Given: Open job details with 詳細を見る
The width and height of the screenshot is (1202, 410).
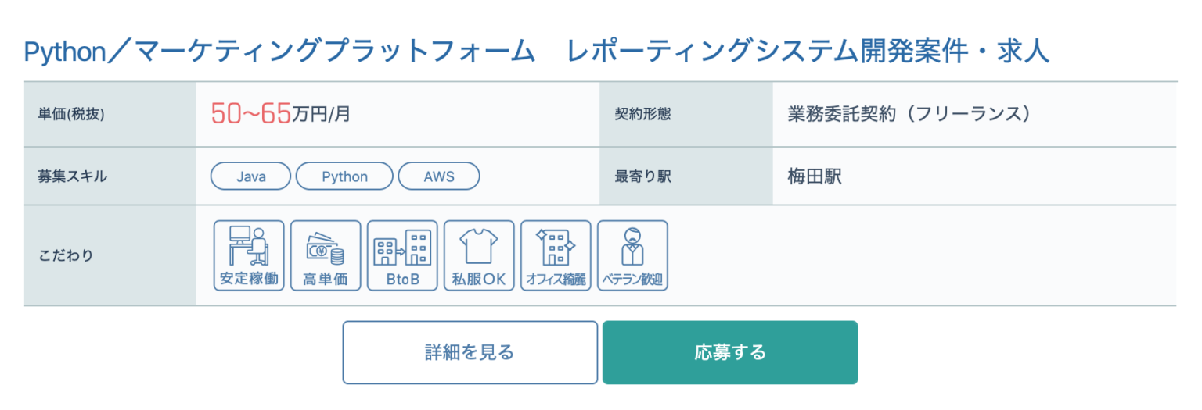Looking at the screenshot, I should pos(470,352).
